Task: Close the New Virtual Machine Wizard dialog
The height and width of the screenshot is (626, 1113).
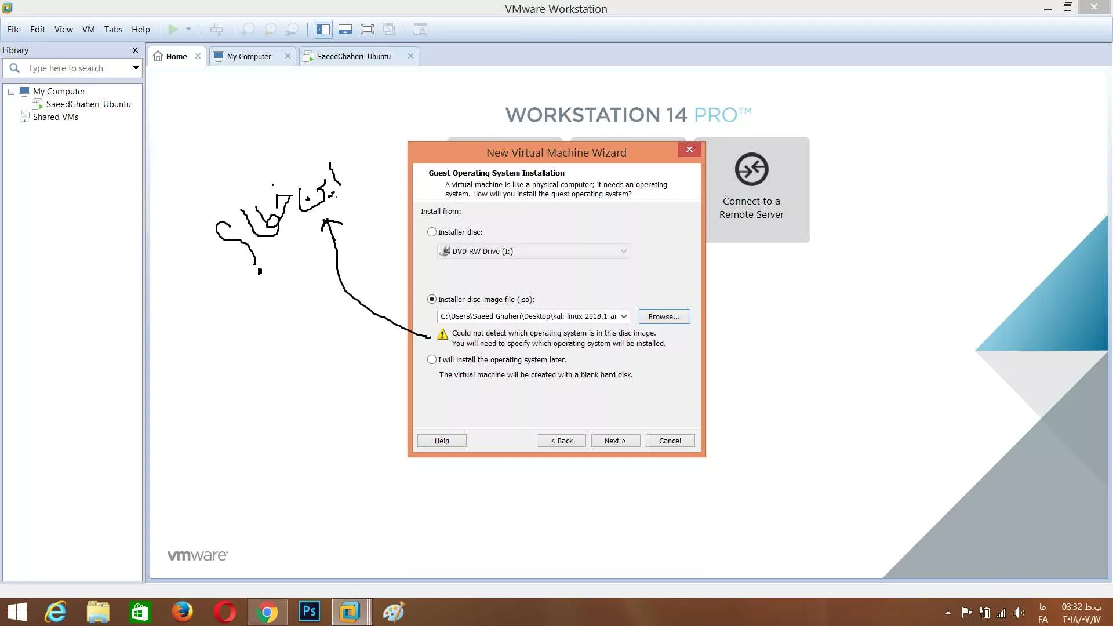Action: 689,150
